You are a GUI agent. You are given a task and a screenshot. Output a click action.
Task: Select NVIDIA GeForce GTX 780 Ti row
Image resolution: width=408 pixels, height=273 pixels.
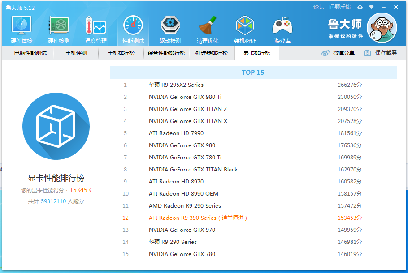click(x=253, y=158)
